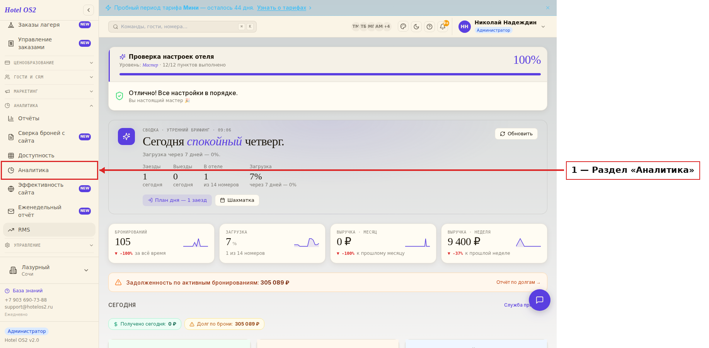Open the theme palette icon
The image size is (709, 348).
click(403, 27)
